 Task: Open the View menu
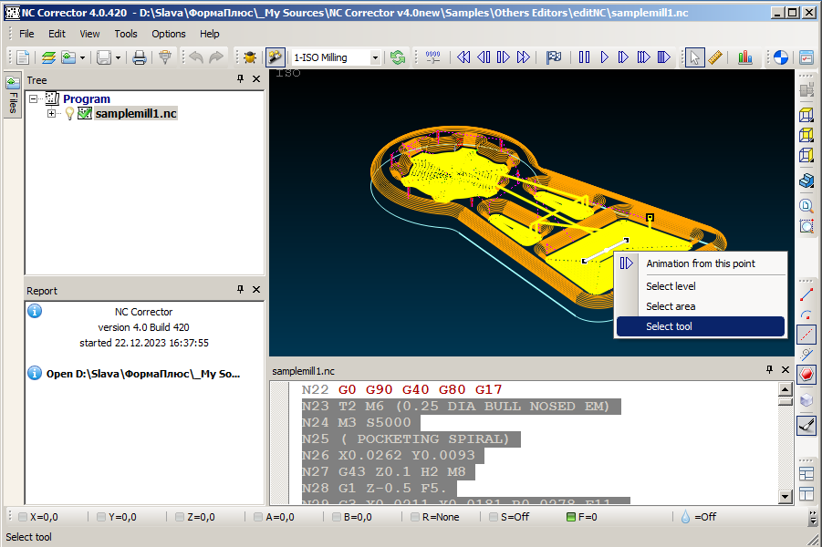[89, 34]
